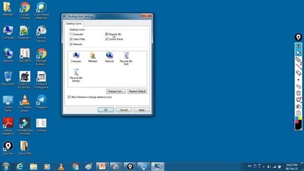
Task: Click Epic Pen clear screen trash icon
Action: click(298, 93)
